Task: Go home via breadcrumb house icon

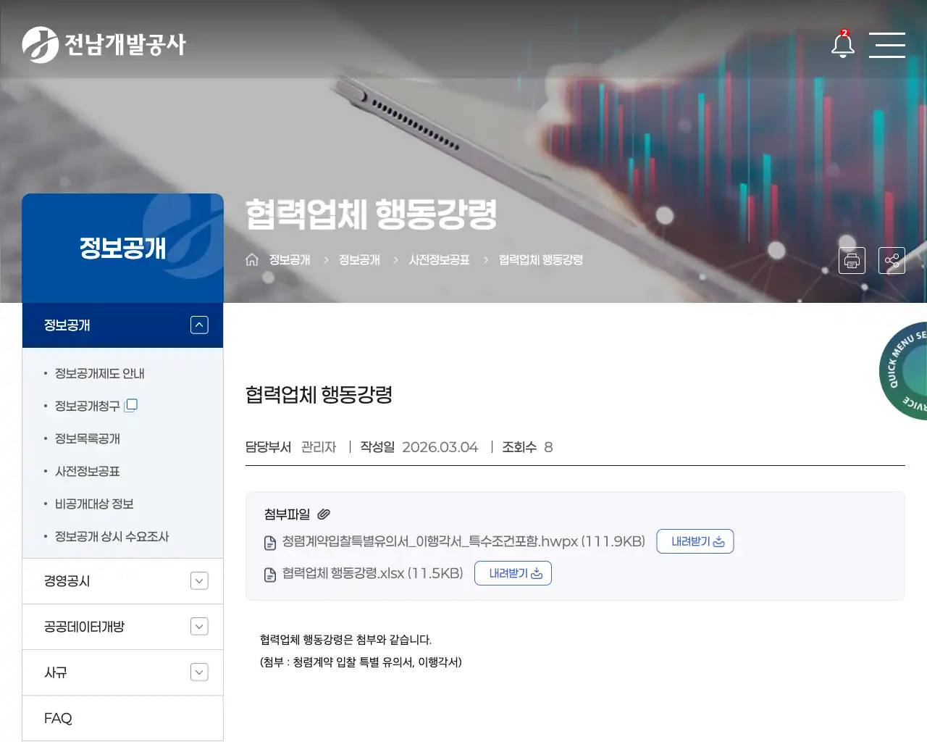Action: pyautogui.click(x=252, y=259)
